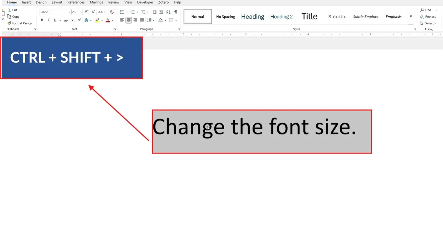Screen dimensions: 443x231
Task: Open the Clipboard pane launcher
Action: tap(35, 29)
